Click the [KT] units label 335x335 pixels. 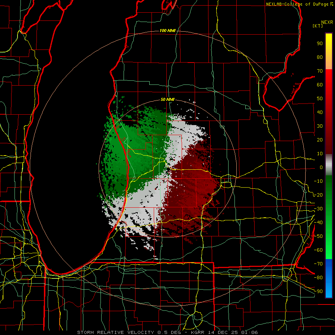point(318,26)
